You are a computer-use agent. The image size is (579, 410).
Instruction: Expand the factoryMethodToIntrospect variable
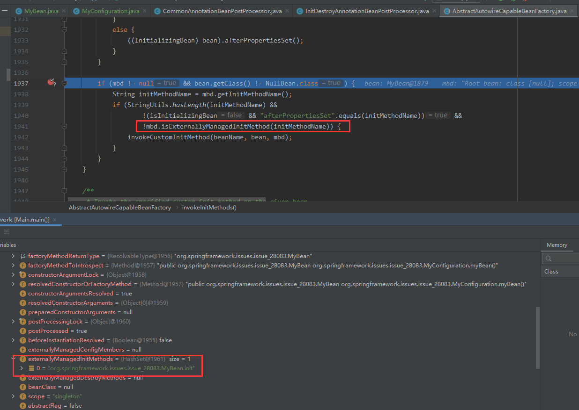pos(14,266)
